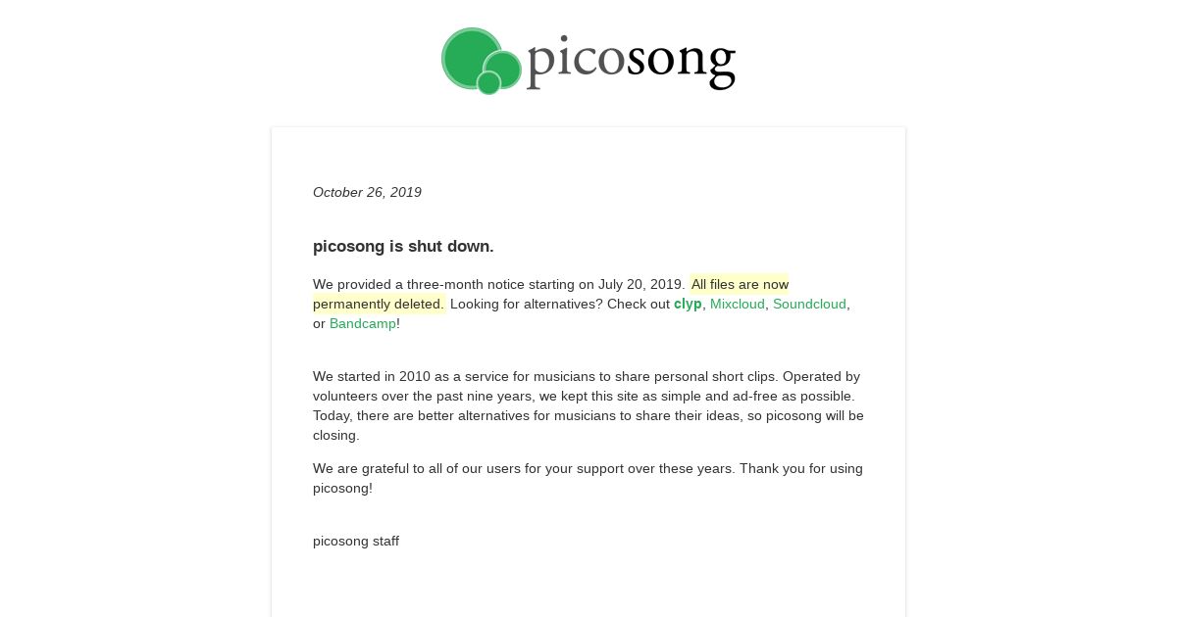Follow the Bandcamp link

tap(363, 323)
